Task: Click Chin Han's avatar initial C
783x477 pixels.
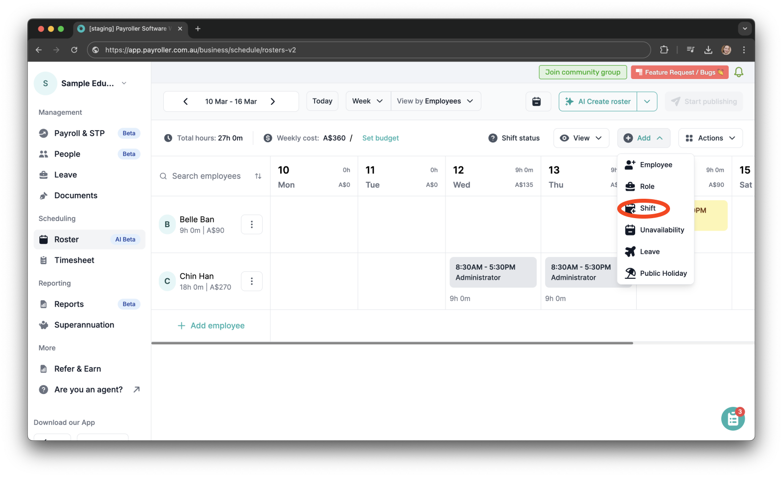Action: click(167, 281)
